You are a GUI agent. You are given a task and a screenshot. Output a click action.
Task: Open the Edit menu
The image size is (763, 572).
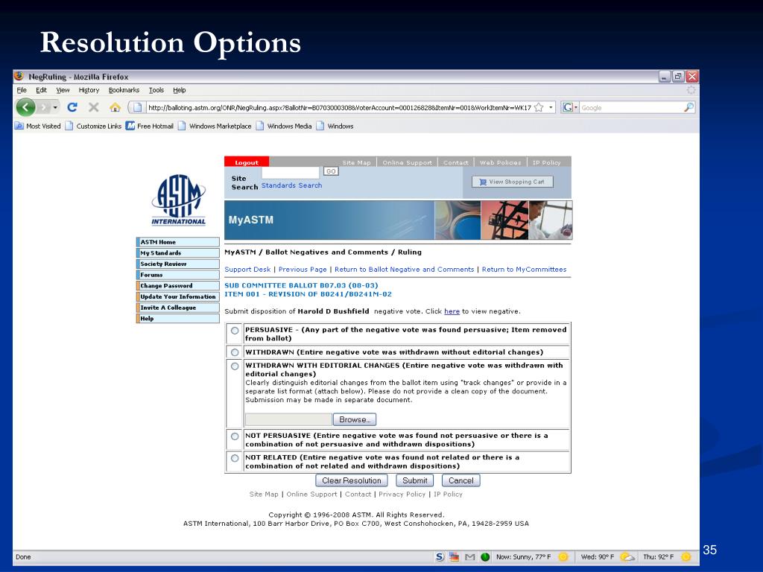(x=42, y=90)
